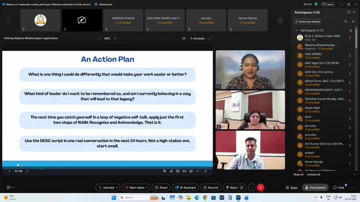Pop out the Participants panel
The height and width of the screenshot is (202, 360).
click(x=348, y=12)
